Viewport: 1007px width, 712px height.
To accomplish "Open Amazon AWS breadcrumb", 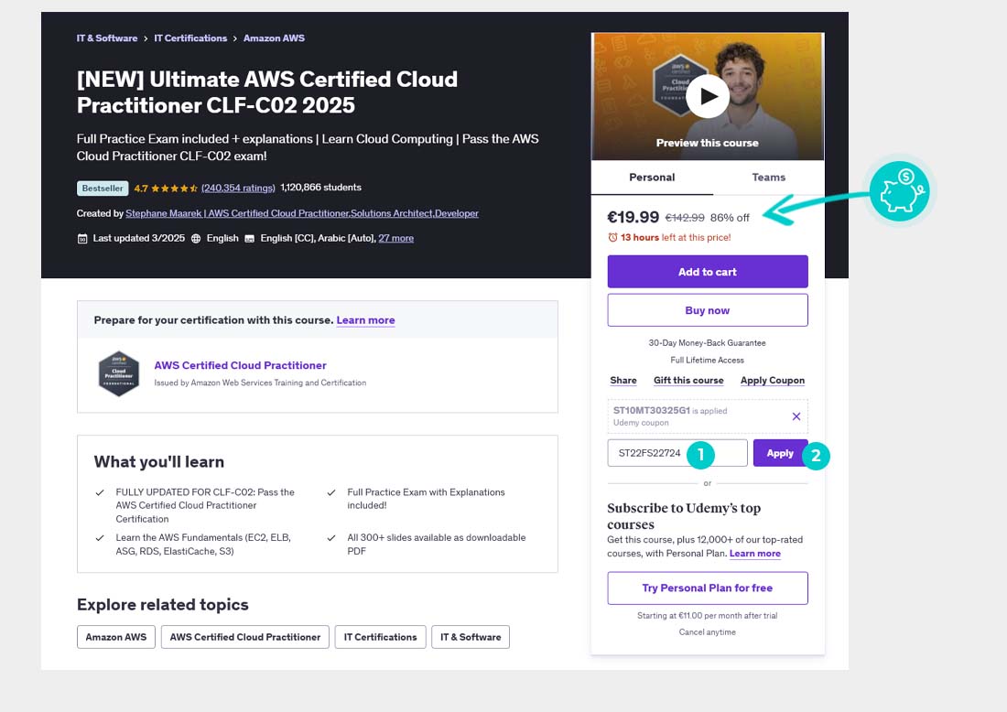I will pyautogui.click(x=274, y=38).
